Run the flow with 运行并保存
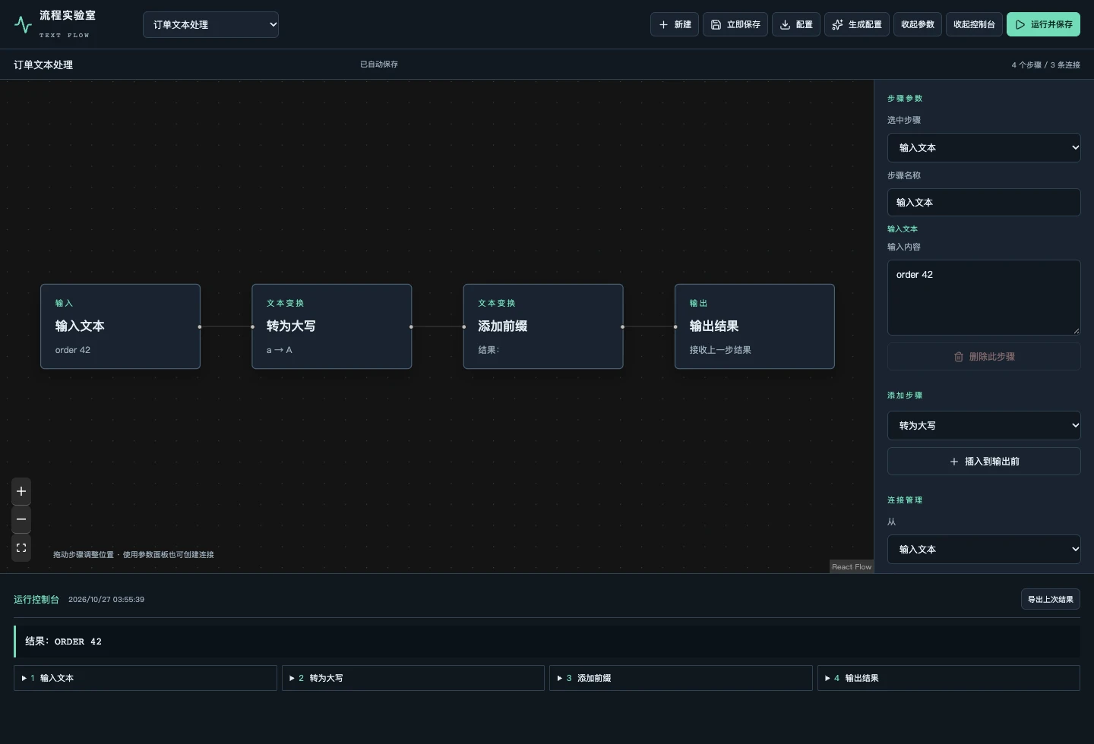This screenshot has width=1094, height=744. click(x=1043, y=24)
